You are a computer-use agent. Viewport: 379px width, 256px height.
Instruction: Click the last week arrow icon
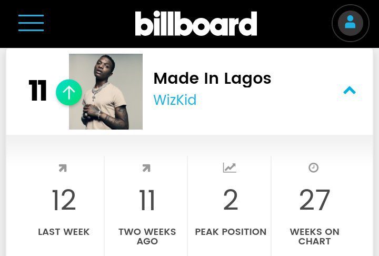[63, 168]
